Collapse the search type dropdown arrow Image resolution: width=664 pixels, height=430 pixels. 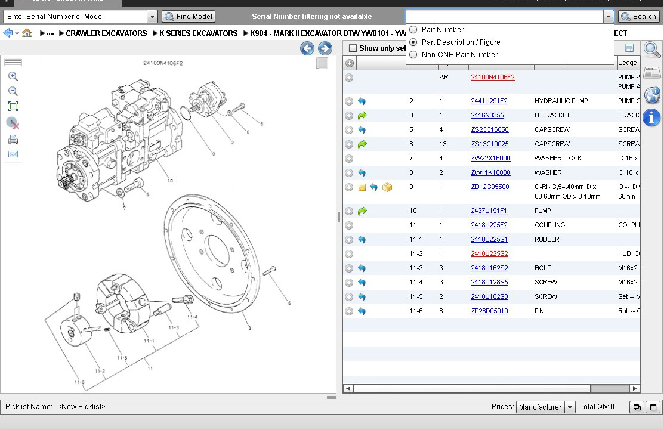pyautogui.click(x=609, y=17)
